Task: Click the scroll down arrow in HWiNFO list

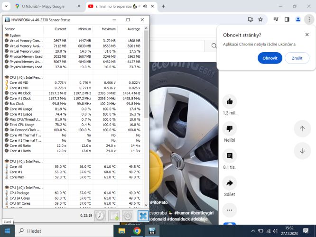Action: click(x=146, y=205)
